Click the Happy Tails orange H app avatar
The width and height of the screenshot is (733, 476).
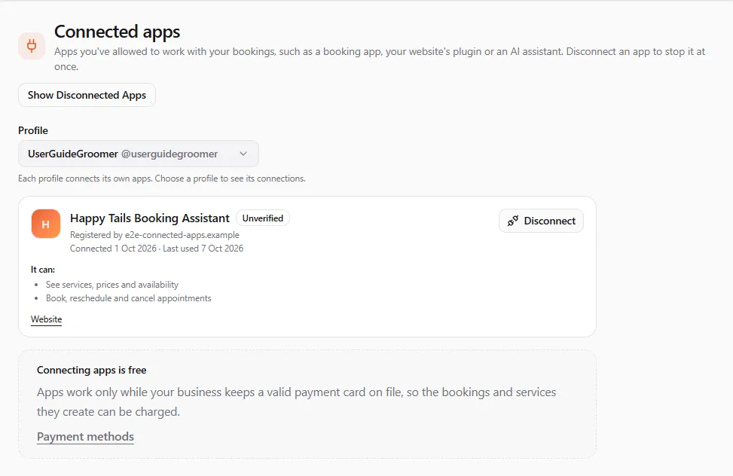click(x=46, y=224)
